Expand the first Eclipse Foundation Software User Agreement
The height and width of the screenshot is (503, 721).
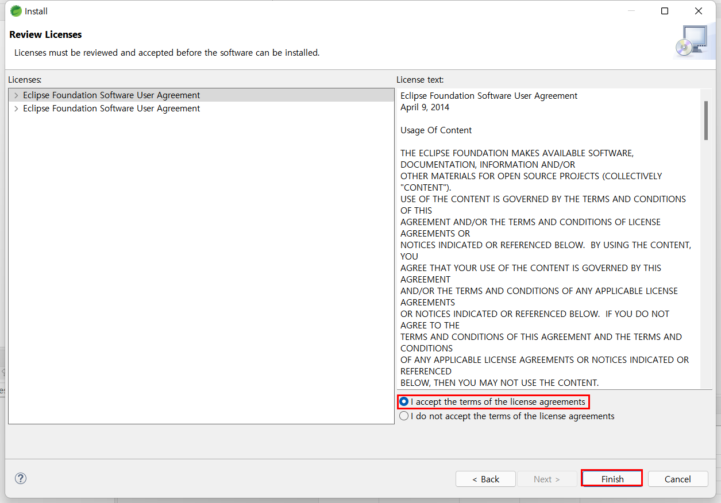pos(16,95)
